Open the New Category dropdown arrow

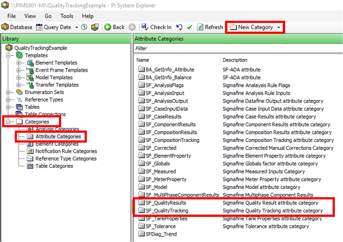pos(279,27)
